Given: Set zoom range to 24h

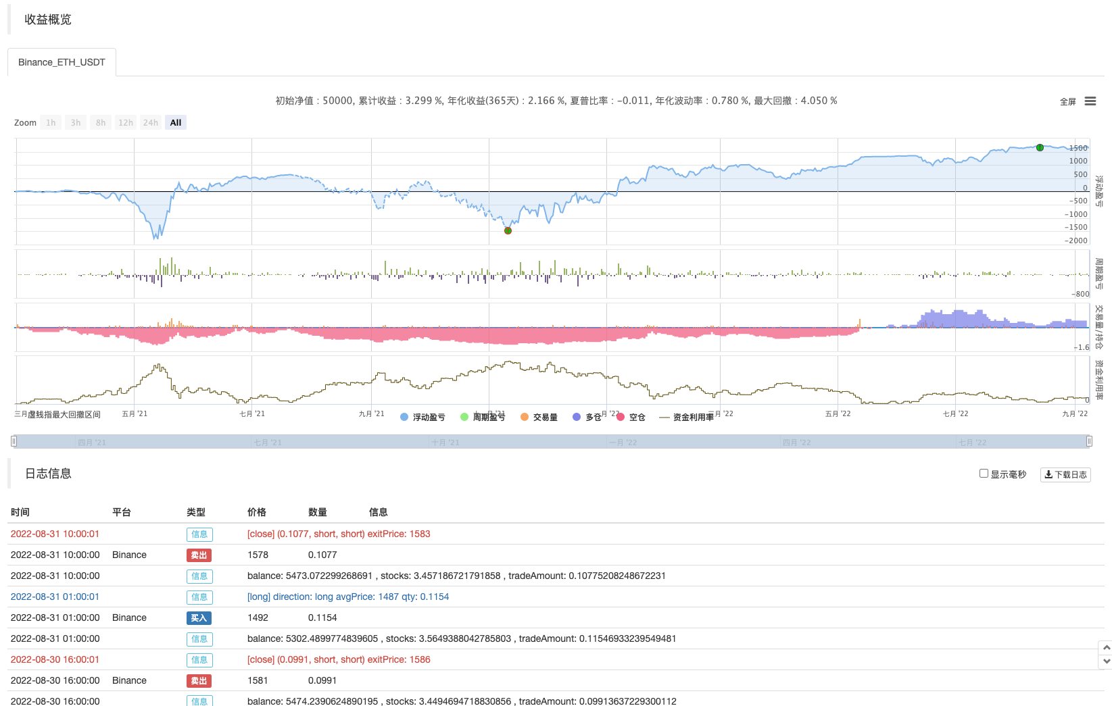Looking at the screenshot, I should (151, 123).
